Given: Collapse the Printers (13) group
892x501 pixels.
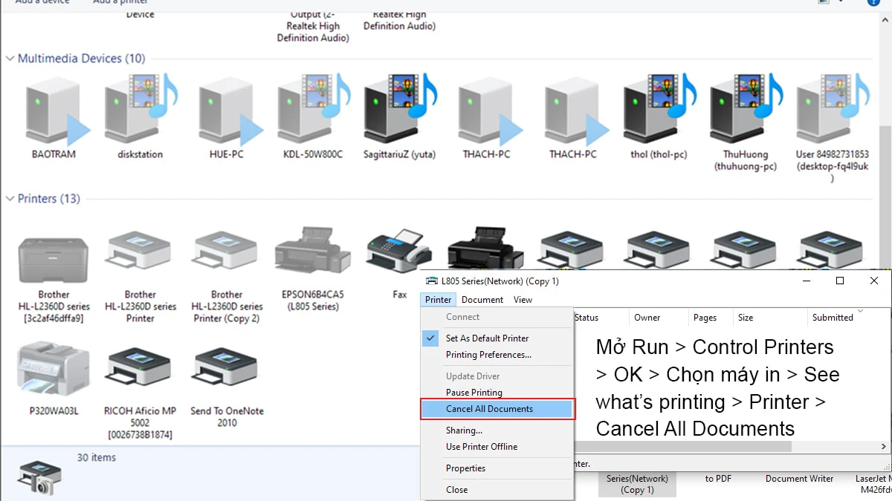Looking at the screenshot, I should [x=10, y=199].
